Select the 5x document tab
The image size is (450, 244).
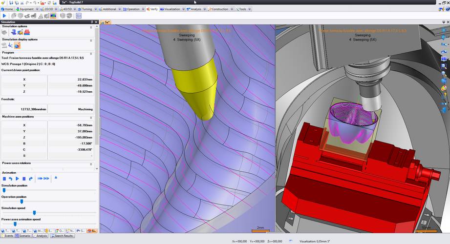point(107,22)
